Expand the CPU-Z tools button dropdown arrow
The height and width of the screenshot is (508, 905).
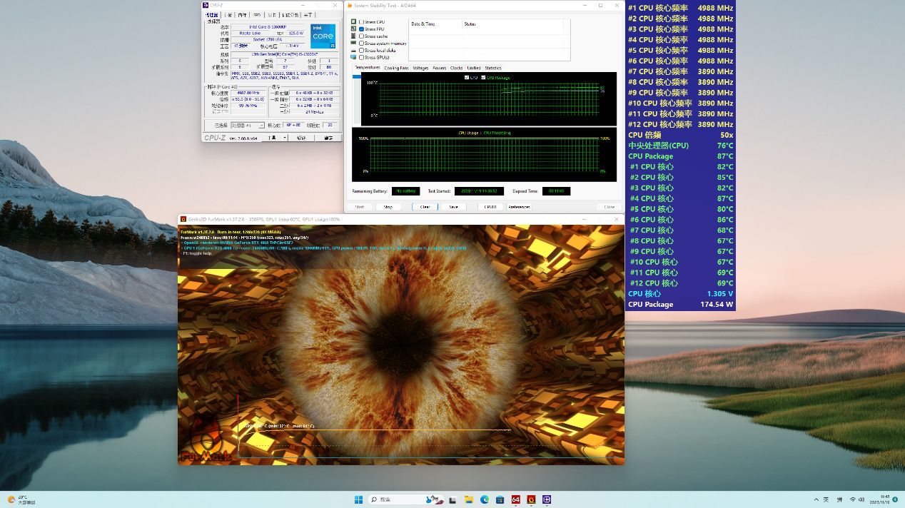[285, 138]
